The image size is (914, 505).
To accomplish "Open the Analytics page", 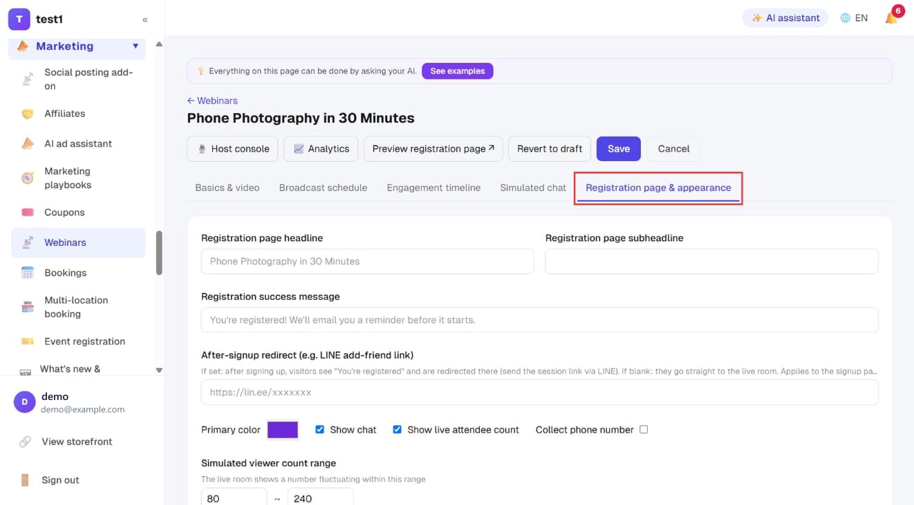I will point(321,149).
